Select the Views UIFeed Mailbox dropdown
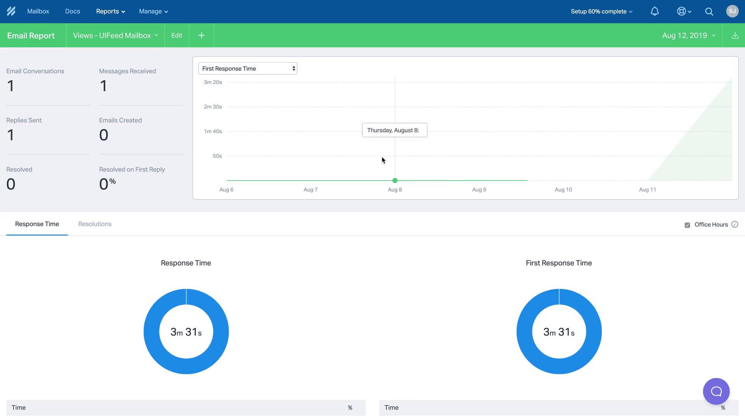Screen dimensions: 745x420 point(116,35)
